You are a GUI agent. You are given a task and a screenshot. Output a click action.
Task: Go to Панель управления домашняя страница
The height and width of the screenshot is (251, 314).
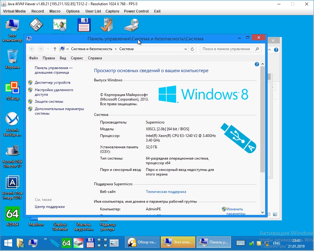coord(54,70)
